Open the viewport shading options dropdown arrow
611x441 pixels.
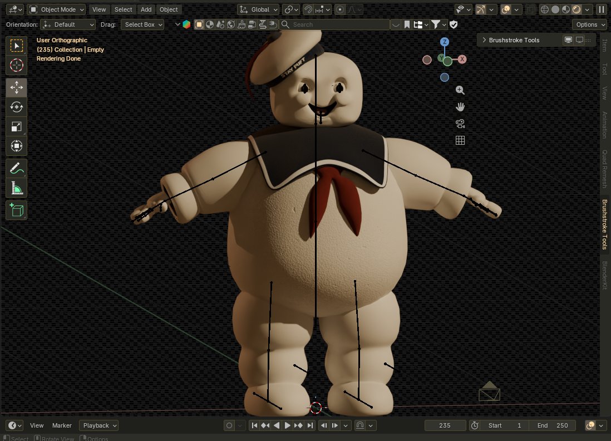[x=587, y=10]
